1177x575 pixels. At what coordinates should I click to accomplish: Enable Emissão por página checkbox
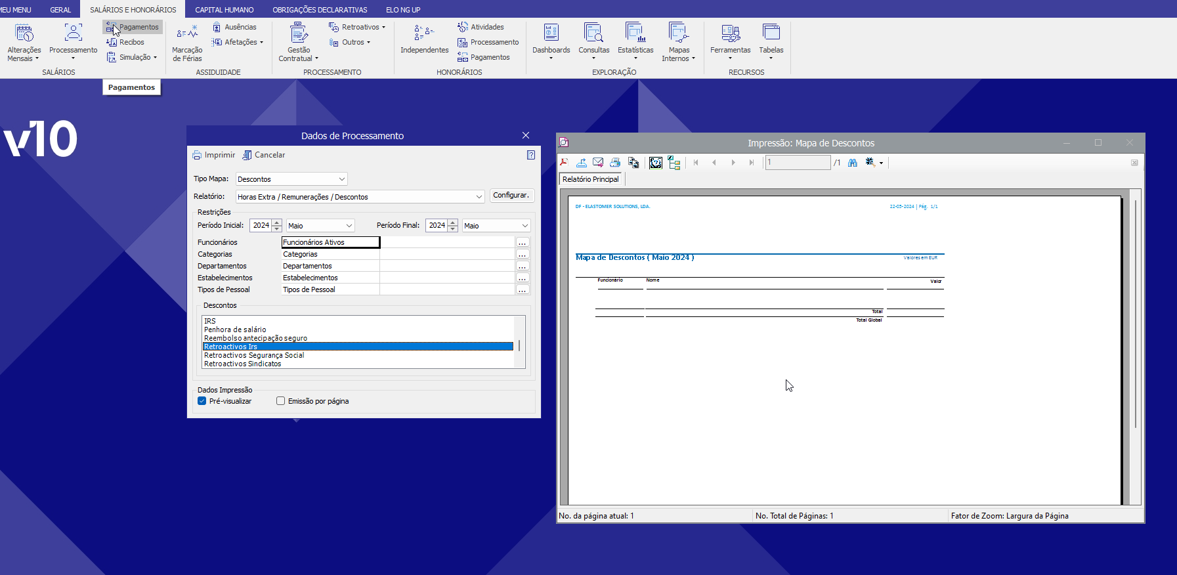(281, 401)
